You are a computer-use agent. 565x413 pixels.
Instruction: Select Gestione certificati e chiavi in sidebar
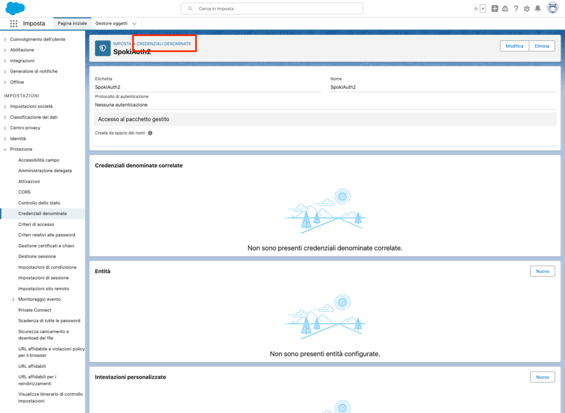[x=46, y=245]
